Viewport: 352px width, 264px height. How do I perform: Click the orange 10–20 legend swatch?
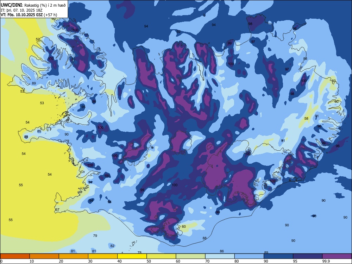coord(44,256)
